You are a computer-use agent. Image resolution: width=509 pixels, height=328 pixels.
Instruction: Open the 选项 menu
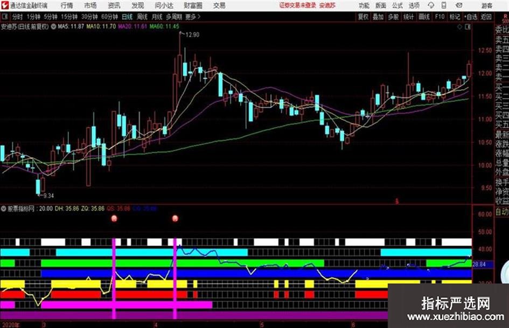[x=414, y=5]
